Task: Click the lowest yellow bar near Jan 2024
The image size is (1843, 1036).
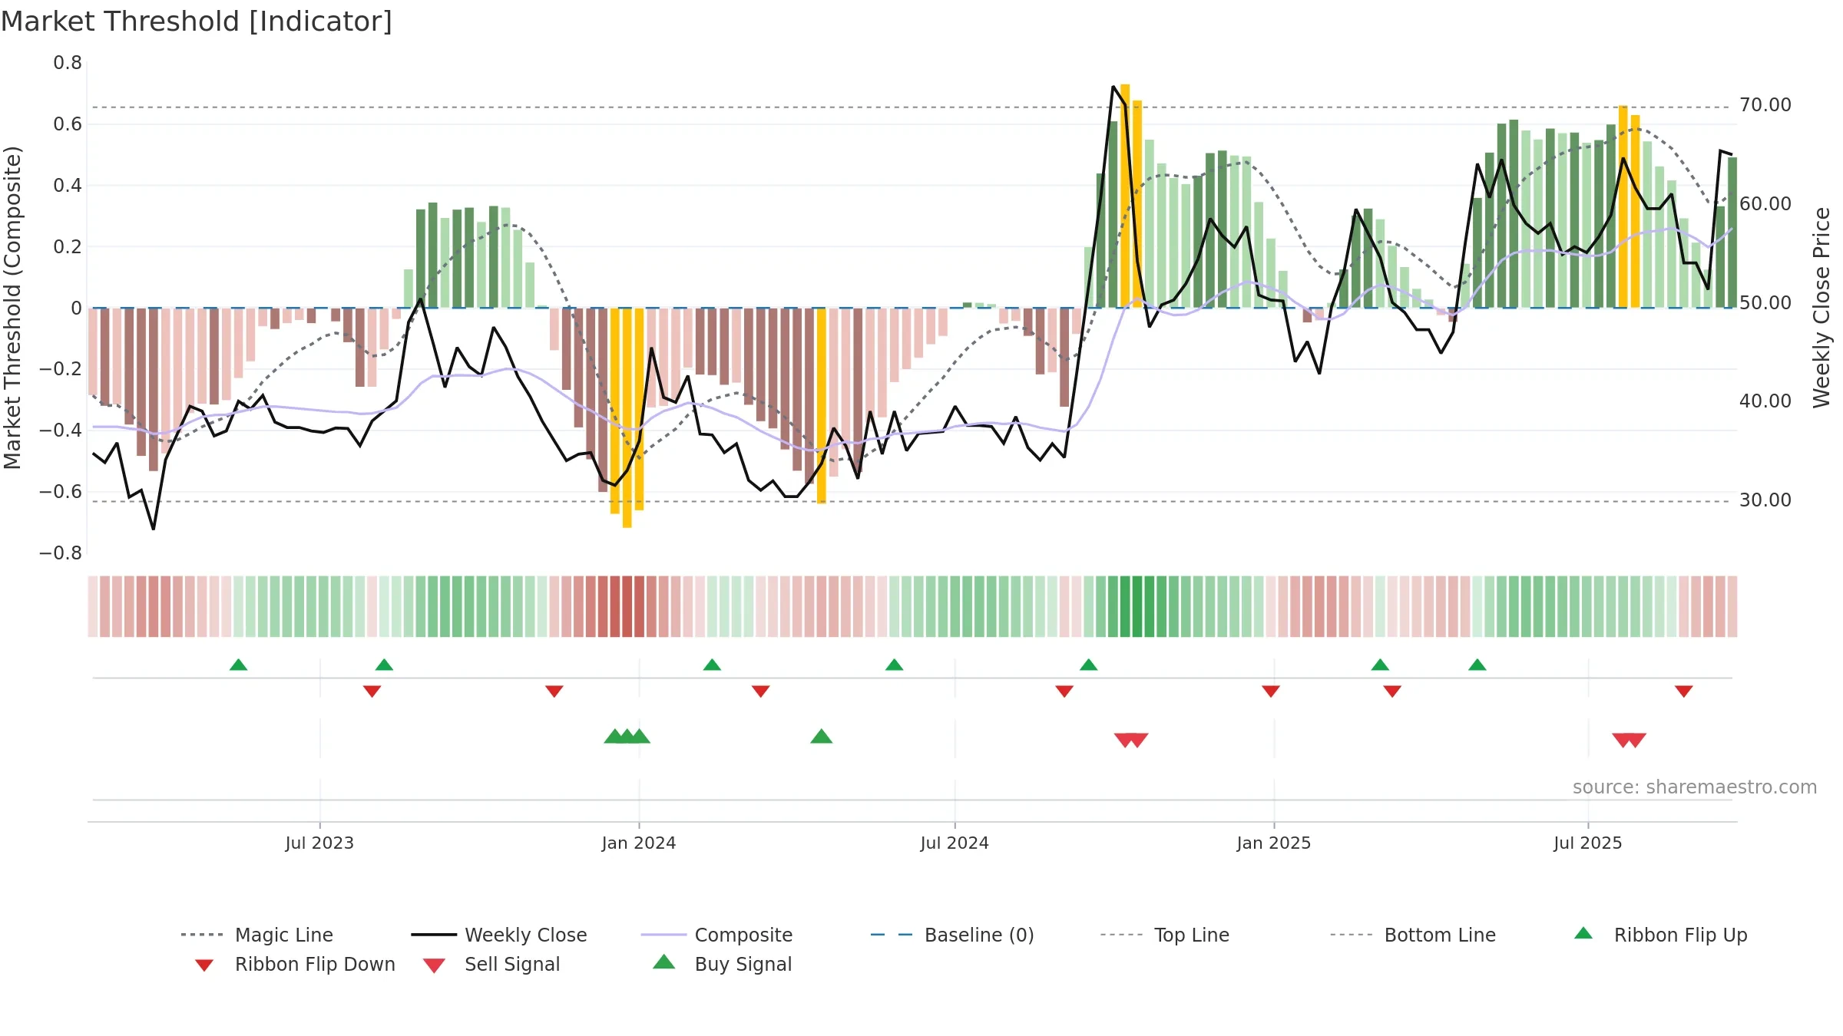Action: click(x=627, y=417)
